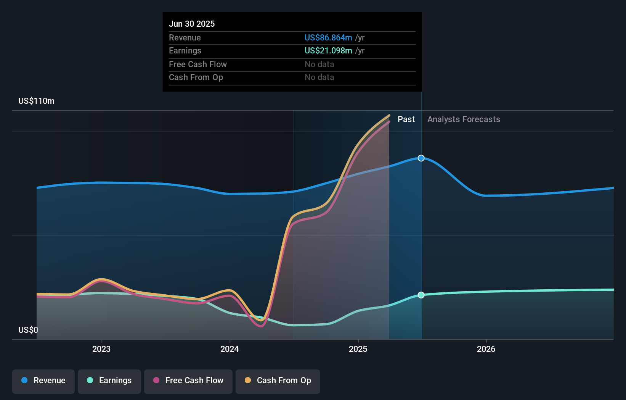The width and height of the screenshot is (626, 400).
Task: Click the 2026 x-axis label
Action: click(x=486, y=349)
